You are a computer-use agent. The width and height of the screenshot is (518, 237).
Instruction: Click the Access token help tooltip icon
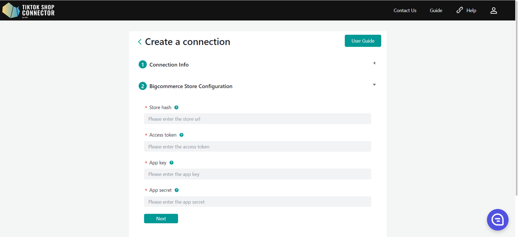[x=181, y=135]
